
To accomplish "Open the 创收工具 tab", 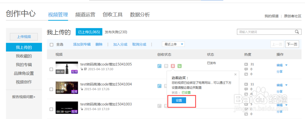I will (x=113, y=15).
